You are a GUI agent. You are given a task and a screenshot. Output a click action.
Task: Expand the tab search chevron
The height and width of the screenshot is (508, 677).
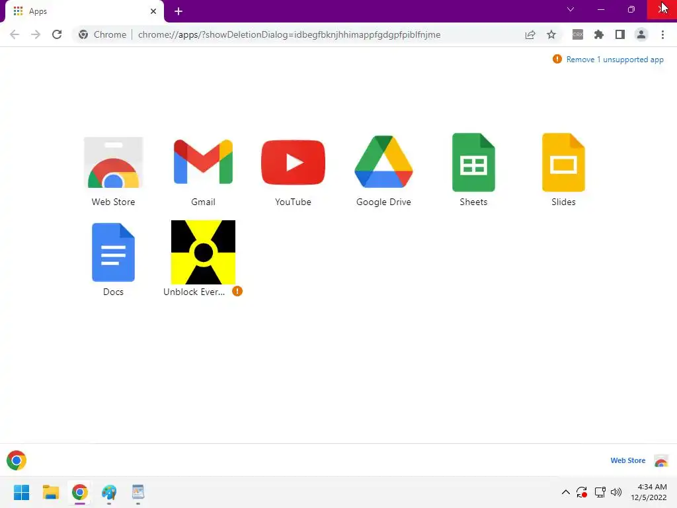571,9
